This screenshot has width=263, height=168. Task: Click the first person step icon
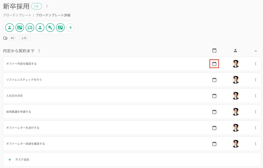point(10,28)
